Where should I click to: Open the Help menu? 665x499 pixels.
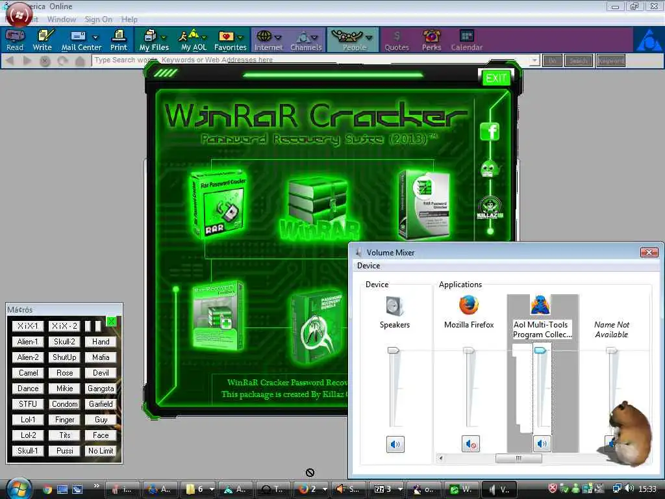[x=129, y=19]
